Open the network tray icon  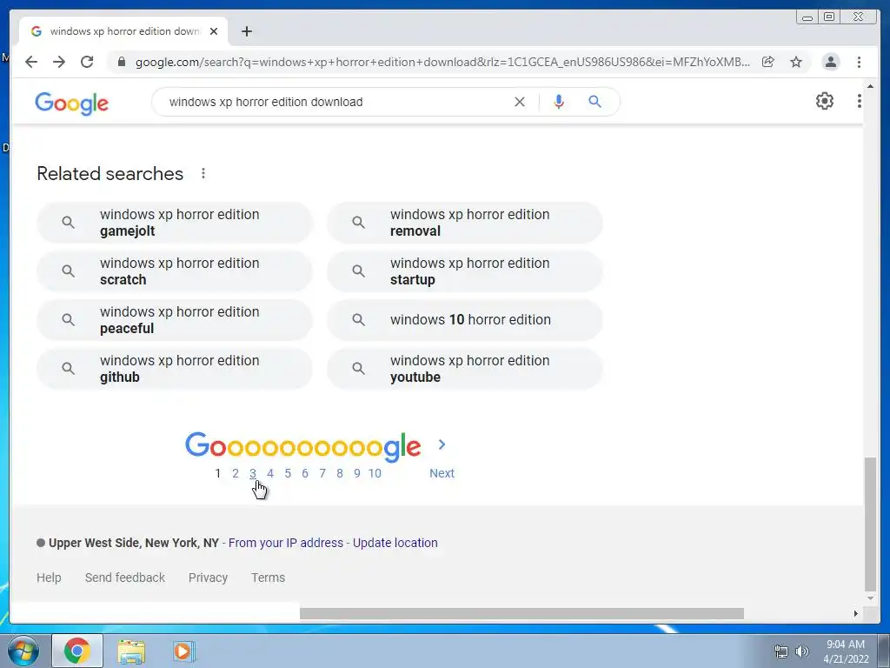click(x=781, y=651)
